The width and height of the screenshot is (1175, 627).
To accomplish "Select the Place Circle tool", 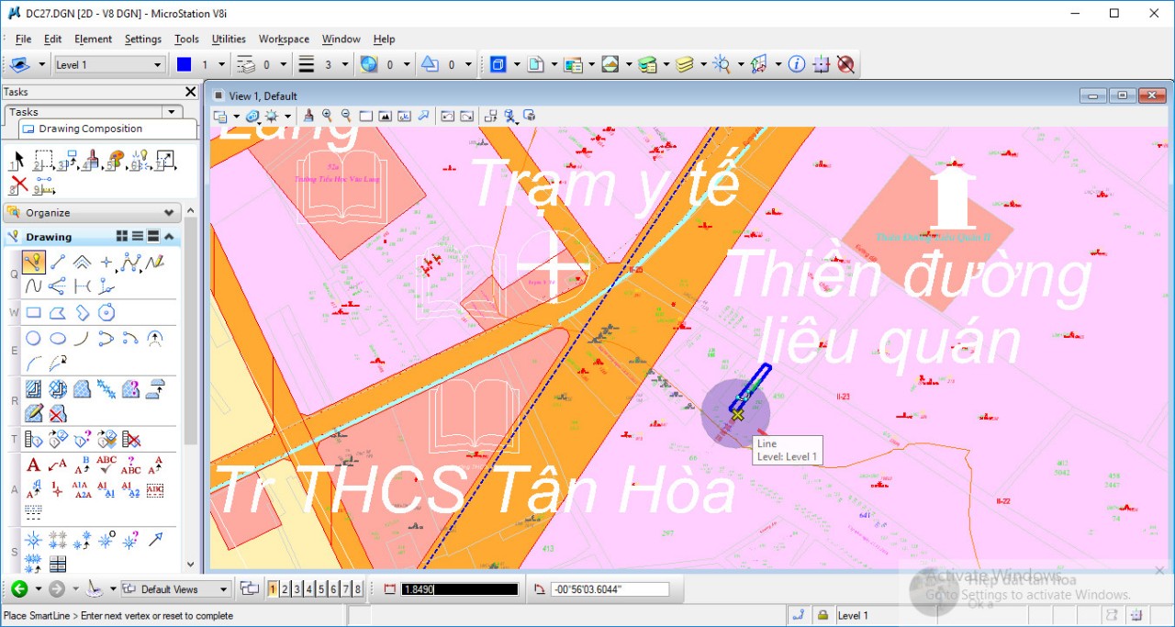I will tap(33, 338).
